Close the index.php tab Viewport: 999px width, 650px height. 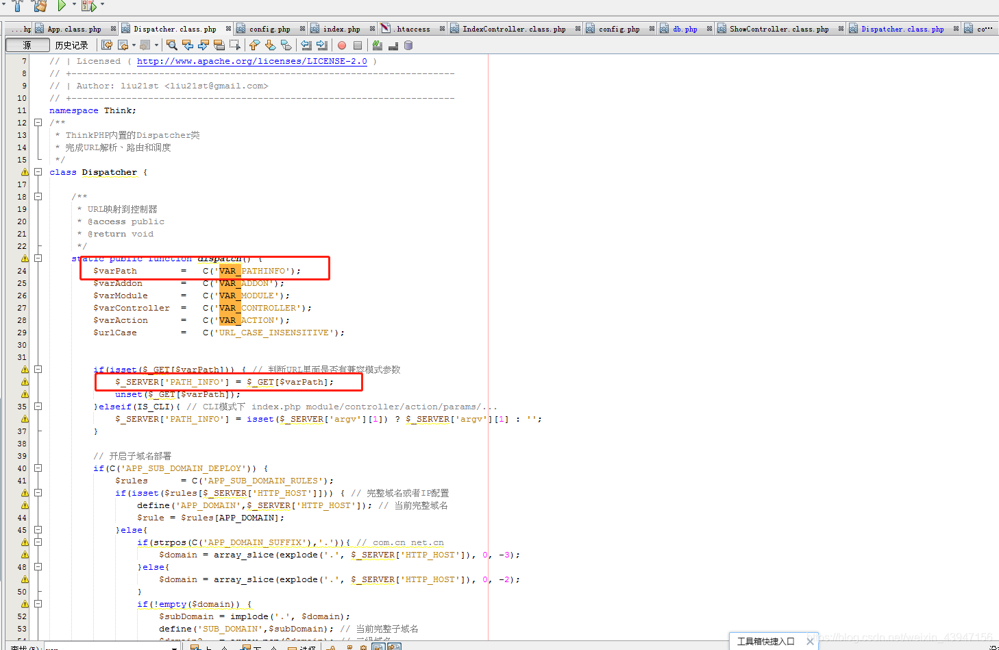[x=372, y=29]
